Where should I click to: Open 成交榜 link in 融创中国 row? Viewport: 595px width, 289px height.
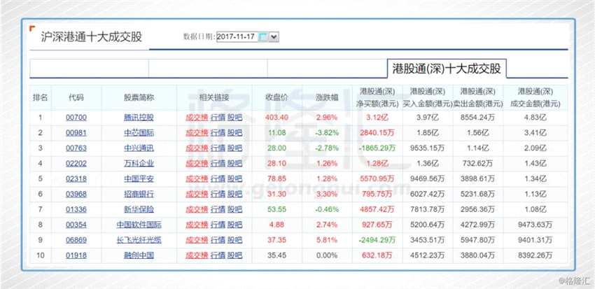197,255
